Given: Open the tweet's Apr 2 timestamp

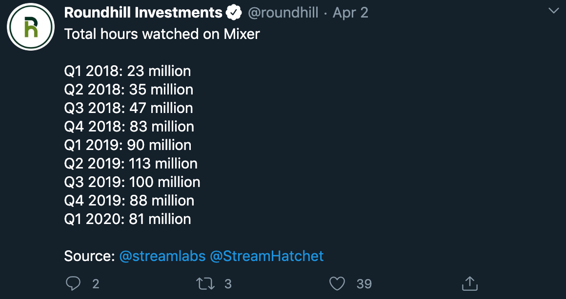Looking at the screenshot, I should tap(350, 13).
